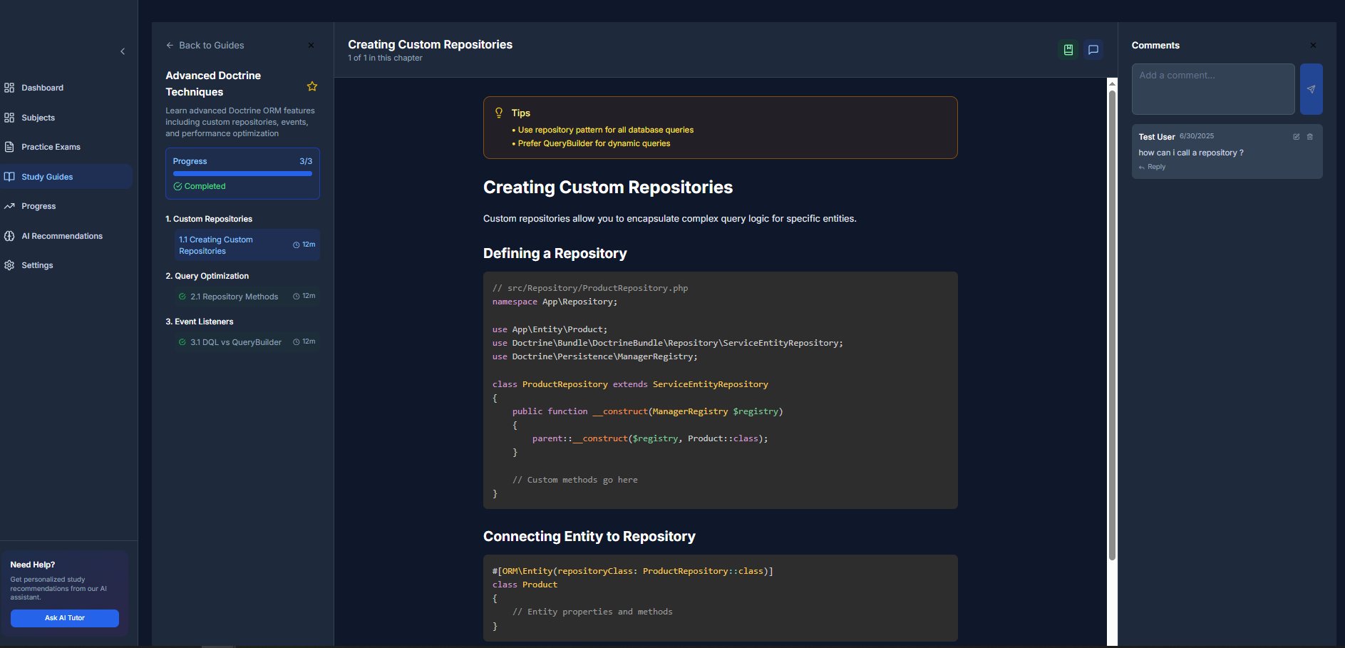Click the Tips lightbulb icon
The height and width of the screenshot is (648, 1345).
(x=499, y=113)
